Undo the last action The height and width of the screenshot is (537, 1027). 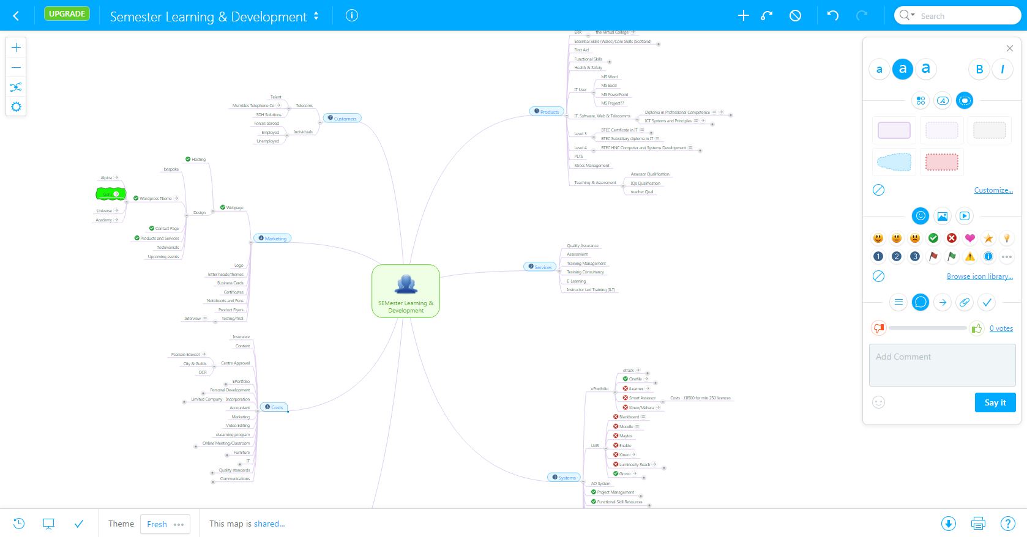click(x=833, y=16)
